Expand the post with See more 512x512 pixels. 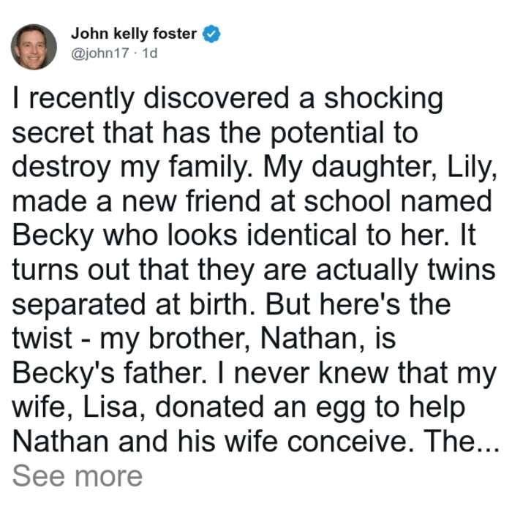78,476
